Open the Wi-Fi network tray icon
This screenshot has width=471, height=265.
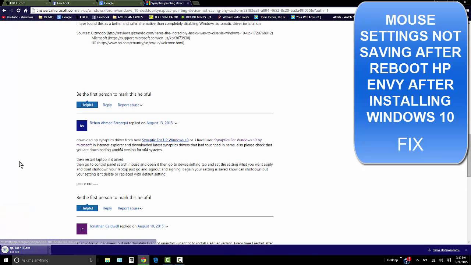click(x=433, y=260)
